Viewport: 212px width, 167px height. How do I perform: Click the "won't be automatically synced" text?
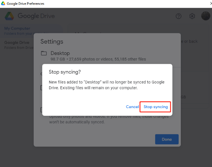point(77,122)
